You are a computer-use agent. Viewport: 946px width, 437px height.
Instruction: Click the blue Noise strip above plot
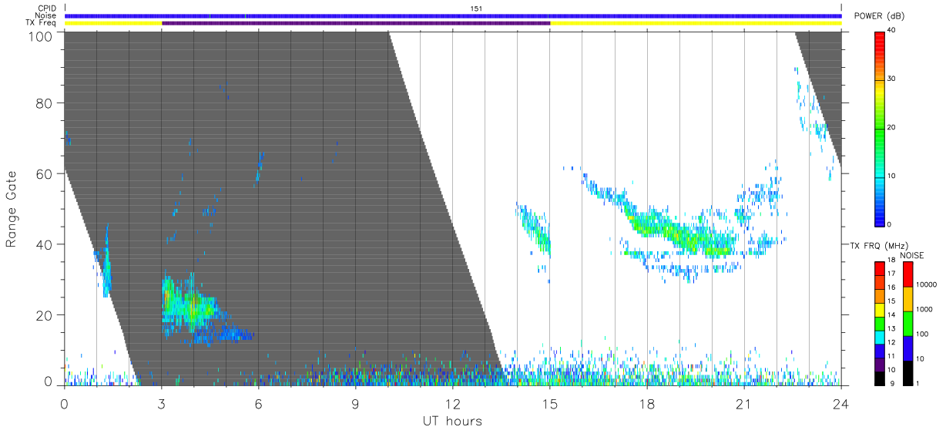(x=453, y=15)
